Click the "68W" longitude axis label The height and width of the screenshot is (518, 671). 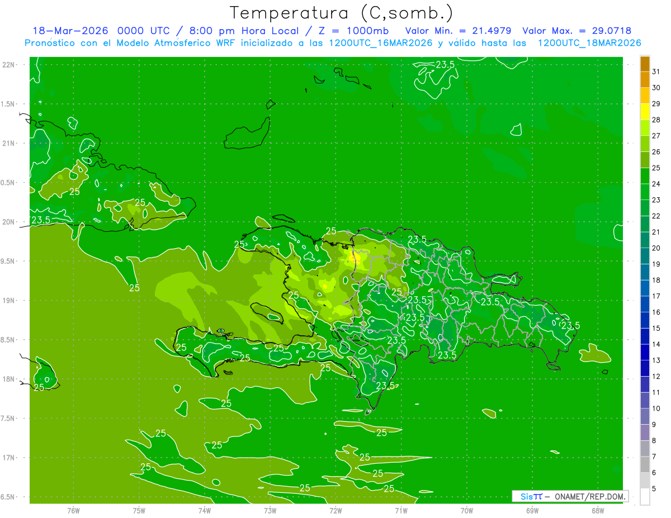[x=598, y=510]
